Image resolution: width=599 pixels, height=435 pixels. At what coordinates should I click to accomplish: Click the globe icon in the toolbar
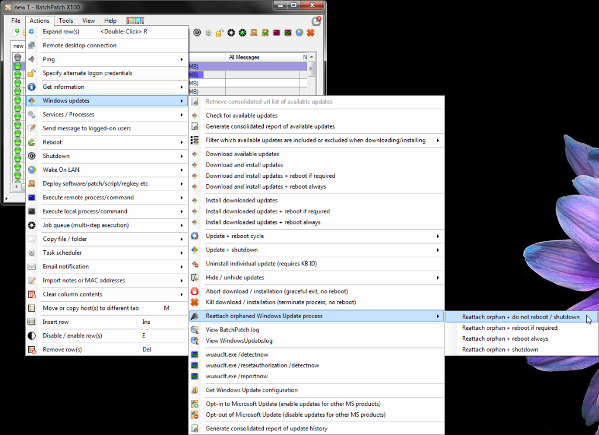click(x=299, y=33)
